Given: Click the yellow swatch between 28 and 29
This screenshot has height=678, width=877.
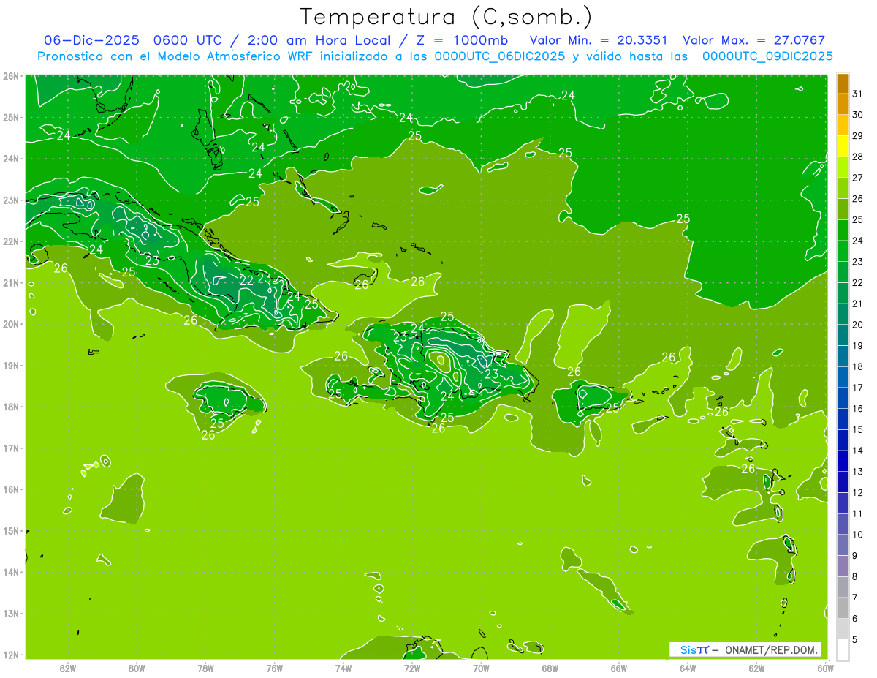Looking at the screenshot, I should tap(843, 146).
